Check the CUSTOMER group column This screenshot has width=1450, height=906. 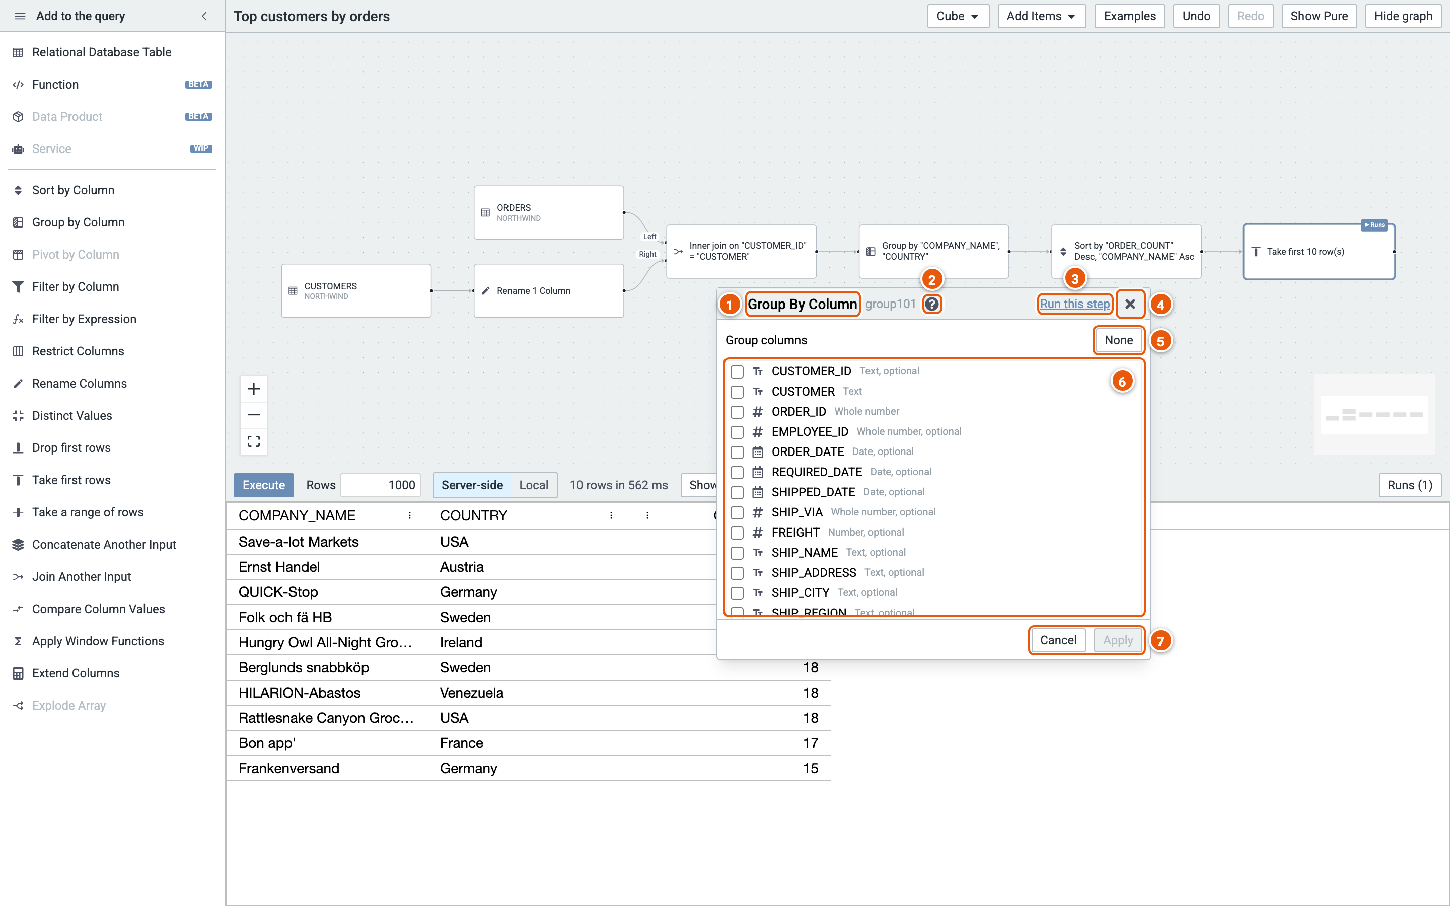click(x=737, y=392)
